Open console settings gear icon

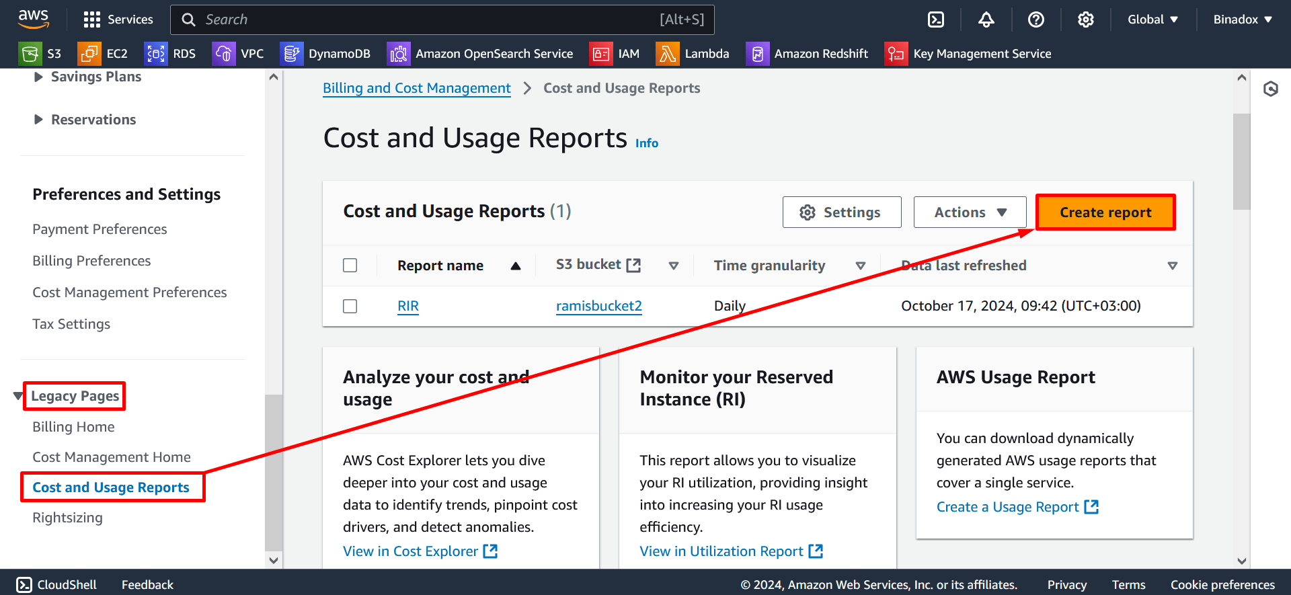1085,19
